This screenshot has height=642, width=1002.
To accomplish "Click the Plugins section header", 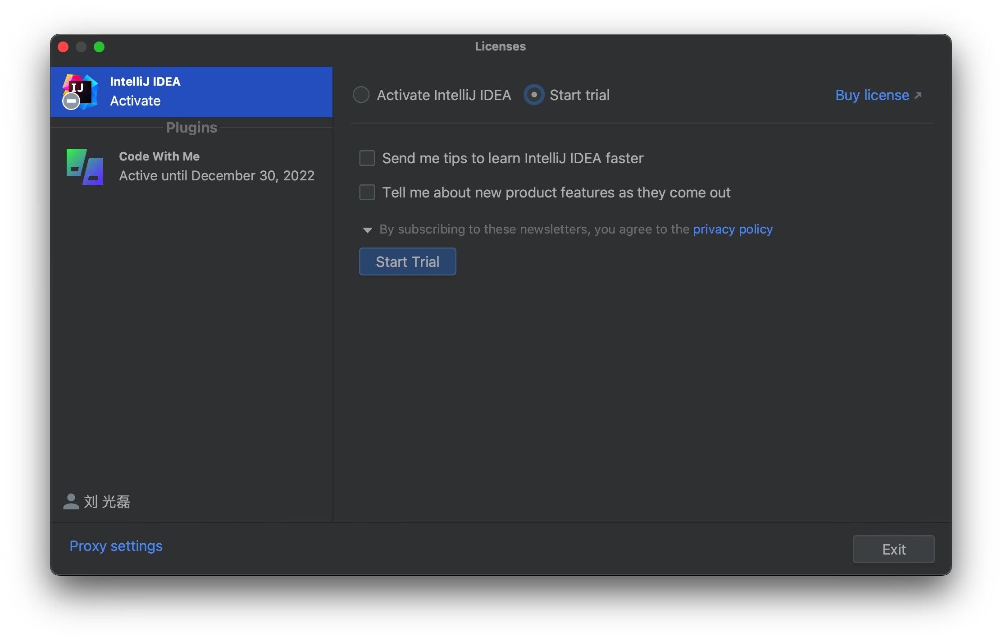I will point(191,128).
